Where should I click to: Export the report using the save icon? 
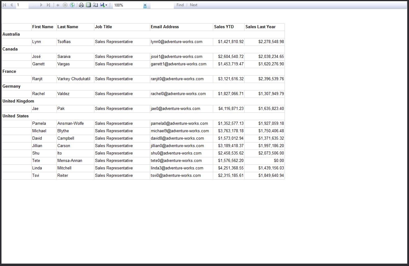coord(102,5)
